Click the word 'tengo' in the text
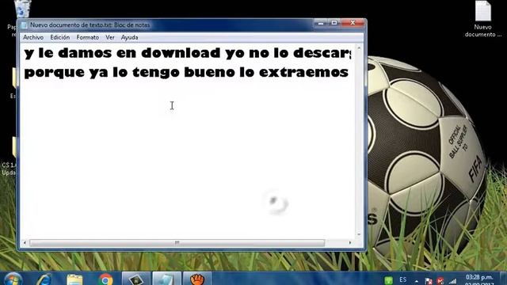Viewport: 507px width, 285px height. click(156, 73)
